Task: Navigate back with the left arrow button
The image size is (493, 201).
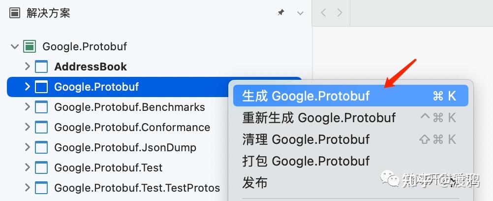Action: (323, 13)
